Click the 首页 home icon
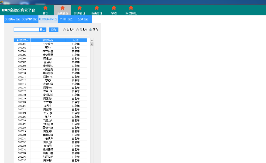Viewport: 266px width, 163px height. [x=45, y=8]
